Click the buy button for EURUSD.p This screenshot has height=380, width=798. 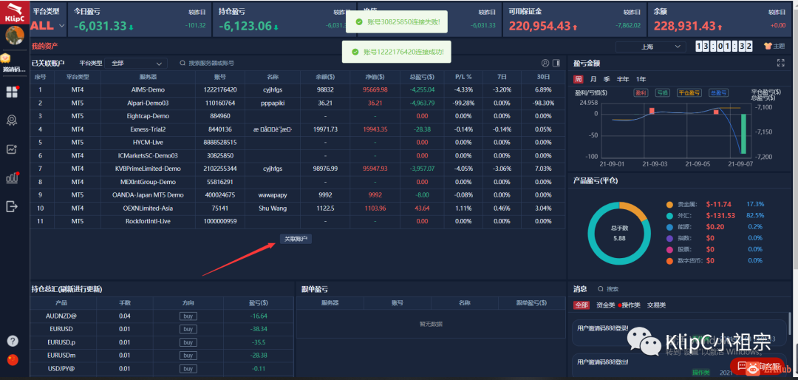[188, 342]
